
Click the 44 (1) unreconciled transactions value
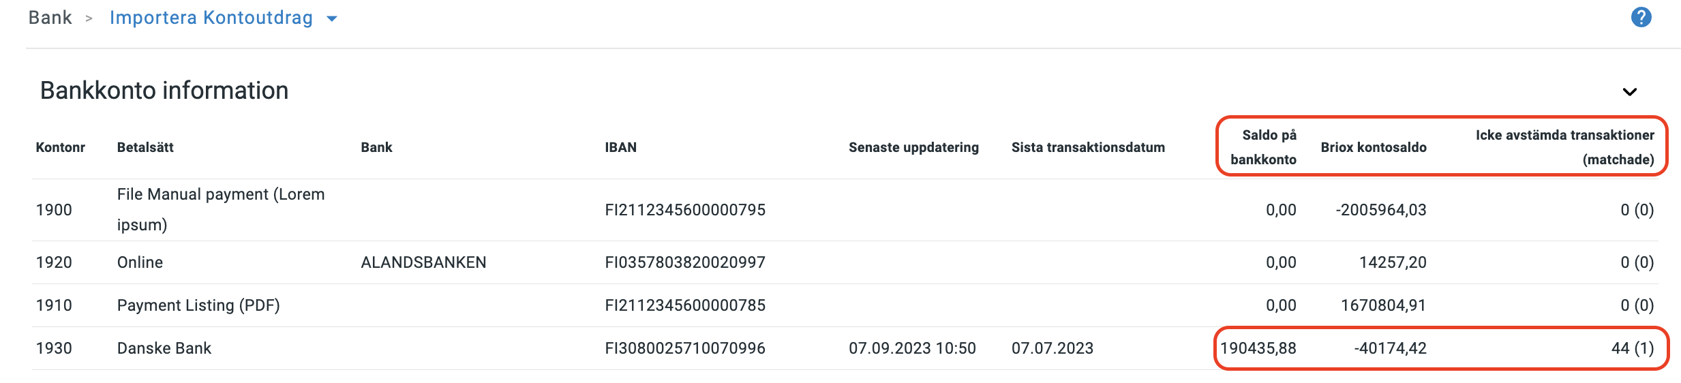1632,348
